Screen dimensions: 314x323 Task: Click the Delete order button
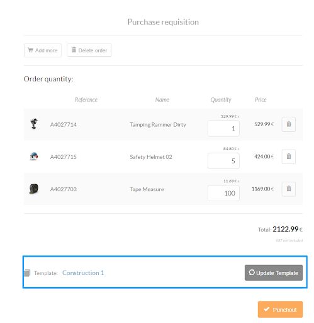pyautogui.click(x=89, y=50)
